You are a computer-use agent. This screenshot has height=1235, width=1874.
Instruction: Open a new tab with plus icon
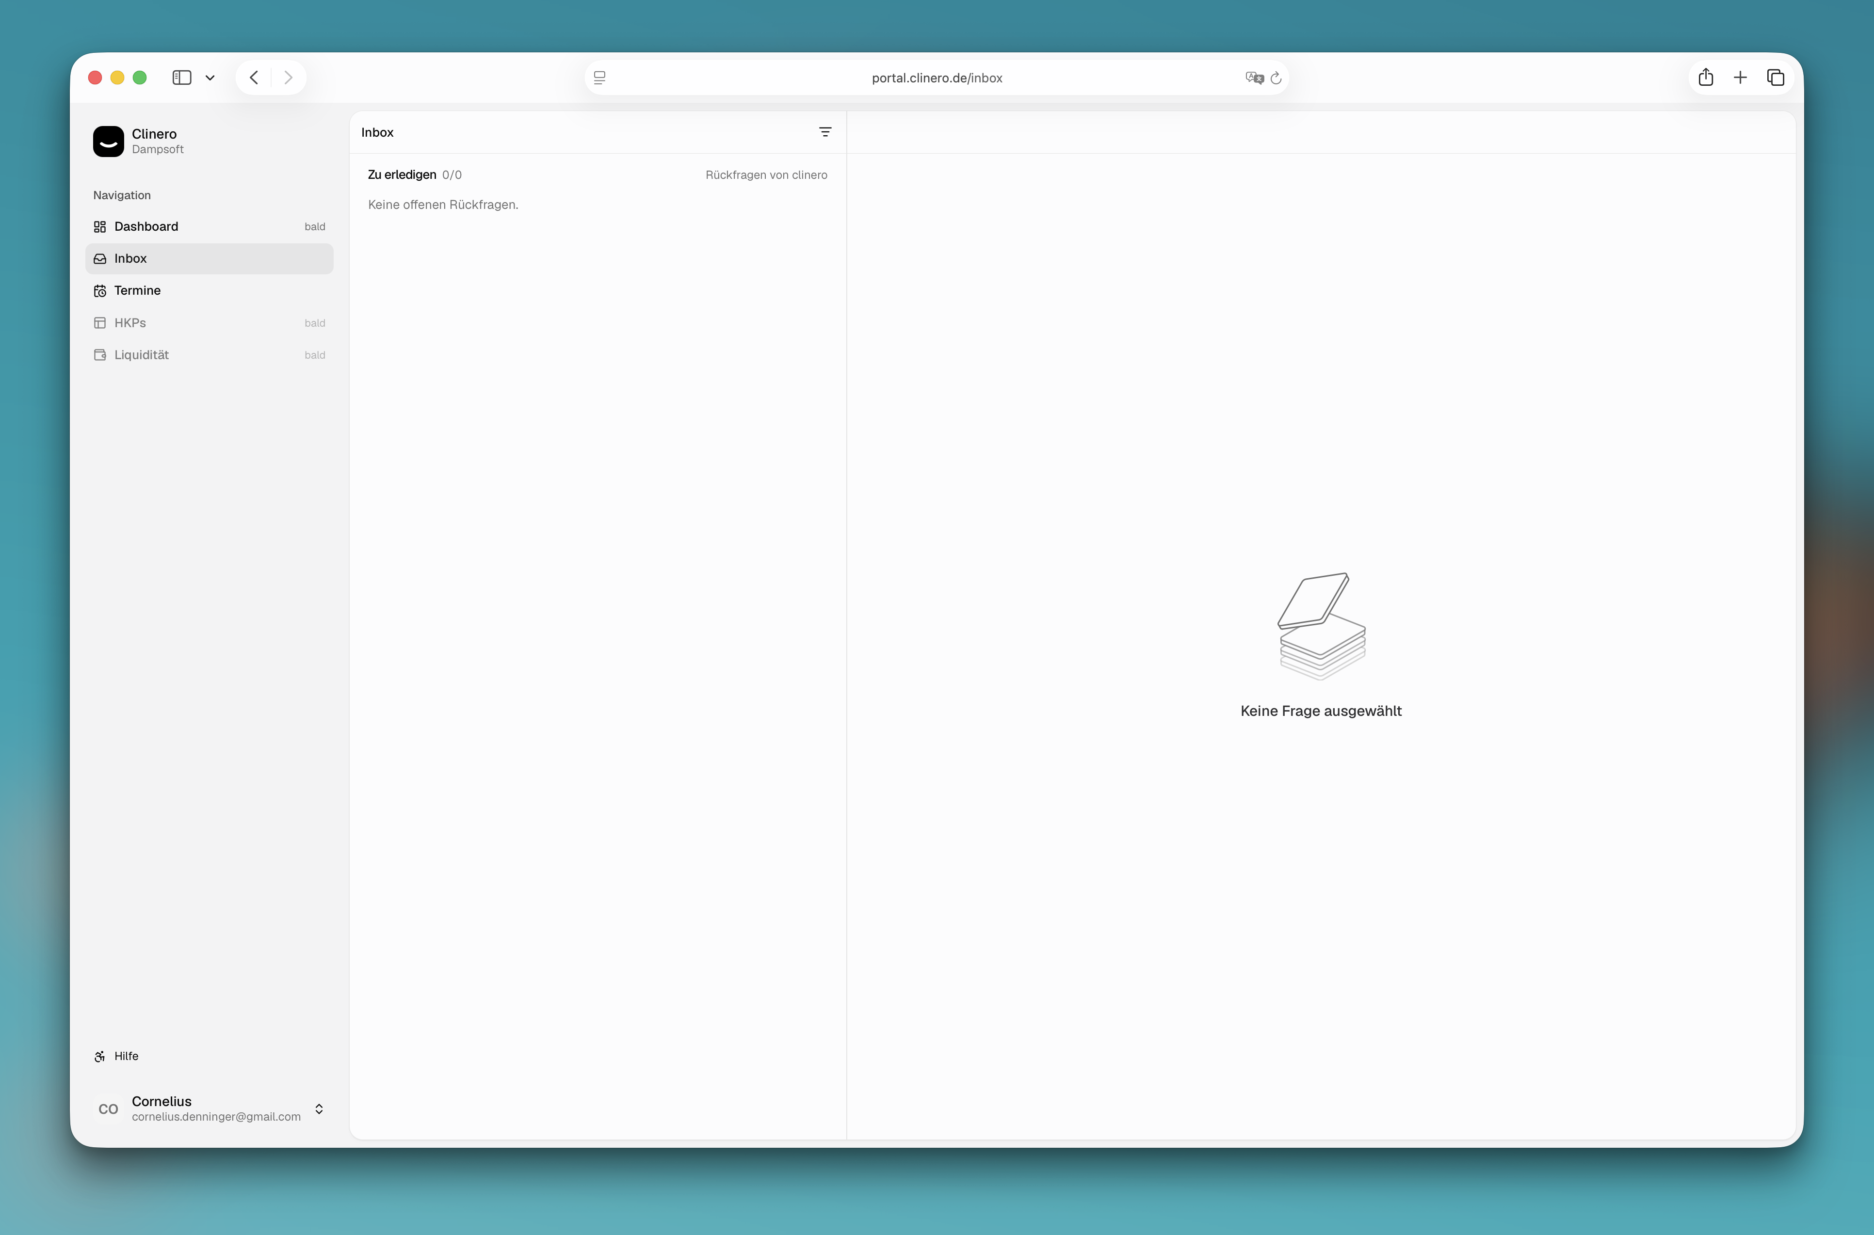(x=1741, y=77)
